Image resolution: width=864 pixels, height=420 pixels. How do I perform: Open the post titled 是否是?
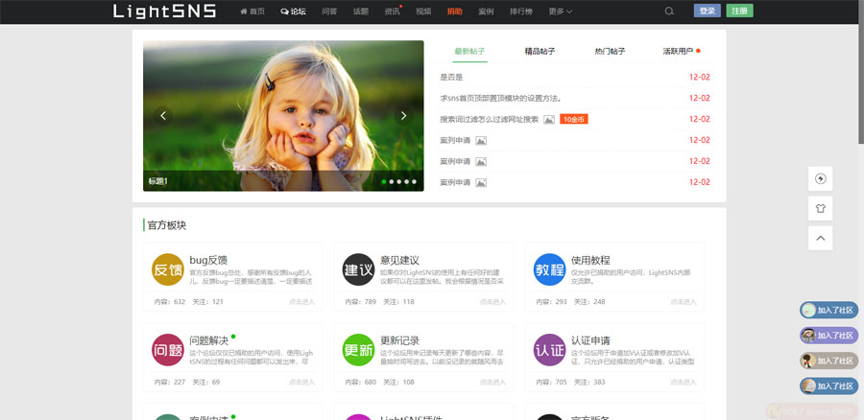pyautogui.click(x=451, y=78)
